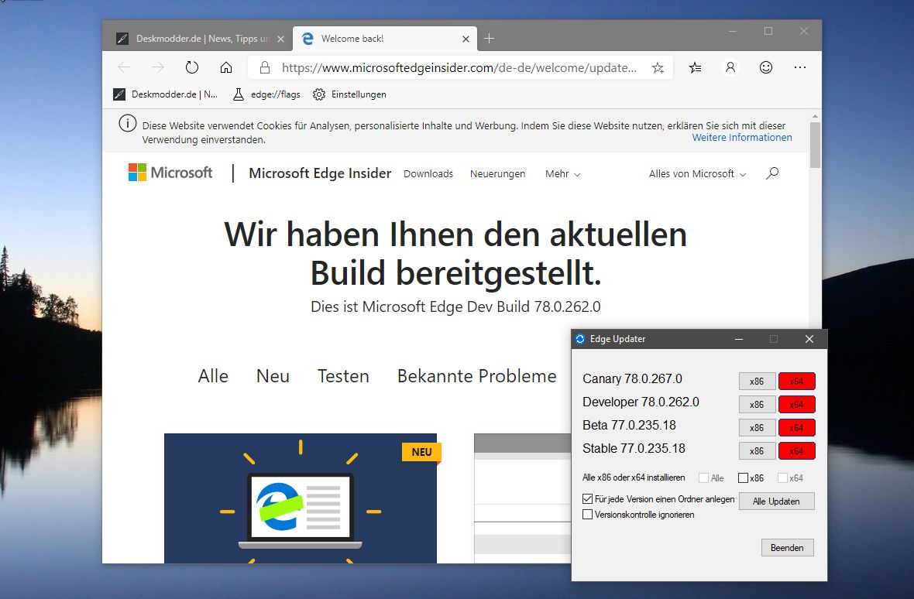The width and height of the screenshot is (914, 599).
Task: Check the Alle install checkbox
Action: pyautogui.click(x=703, y=478)
